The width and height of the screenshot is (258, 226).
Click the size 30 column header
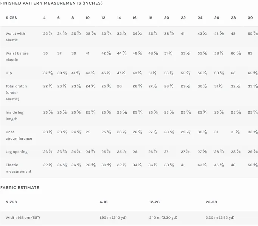pos(250,18)
